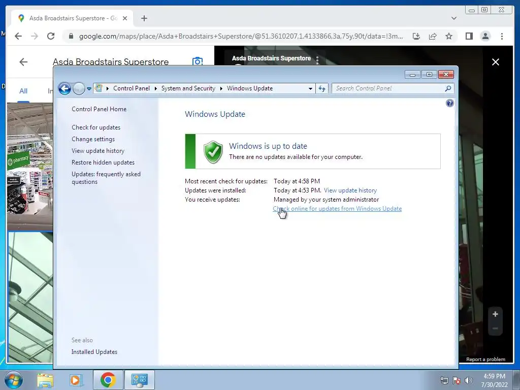Click the Control Panel forward arrow button
This screenshot has width=520, height=390.
79,88
